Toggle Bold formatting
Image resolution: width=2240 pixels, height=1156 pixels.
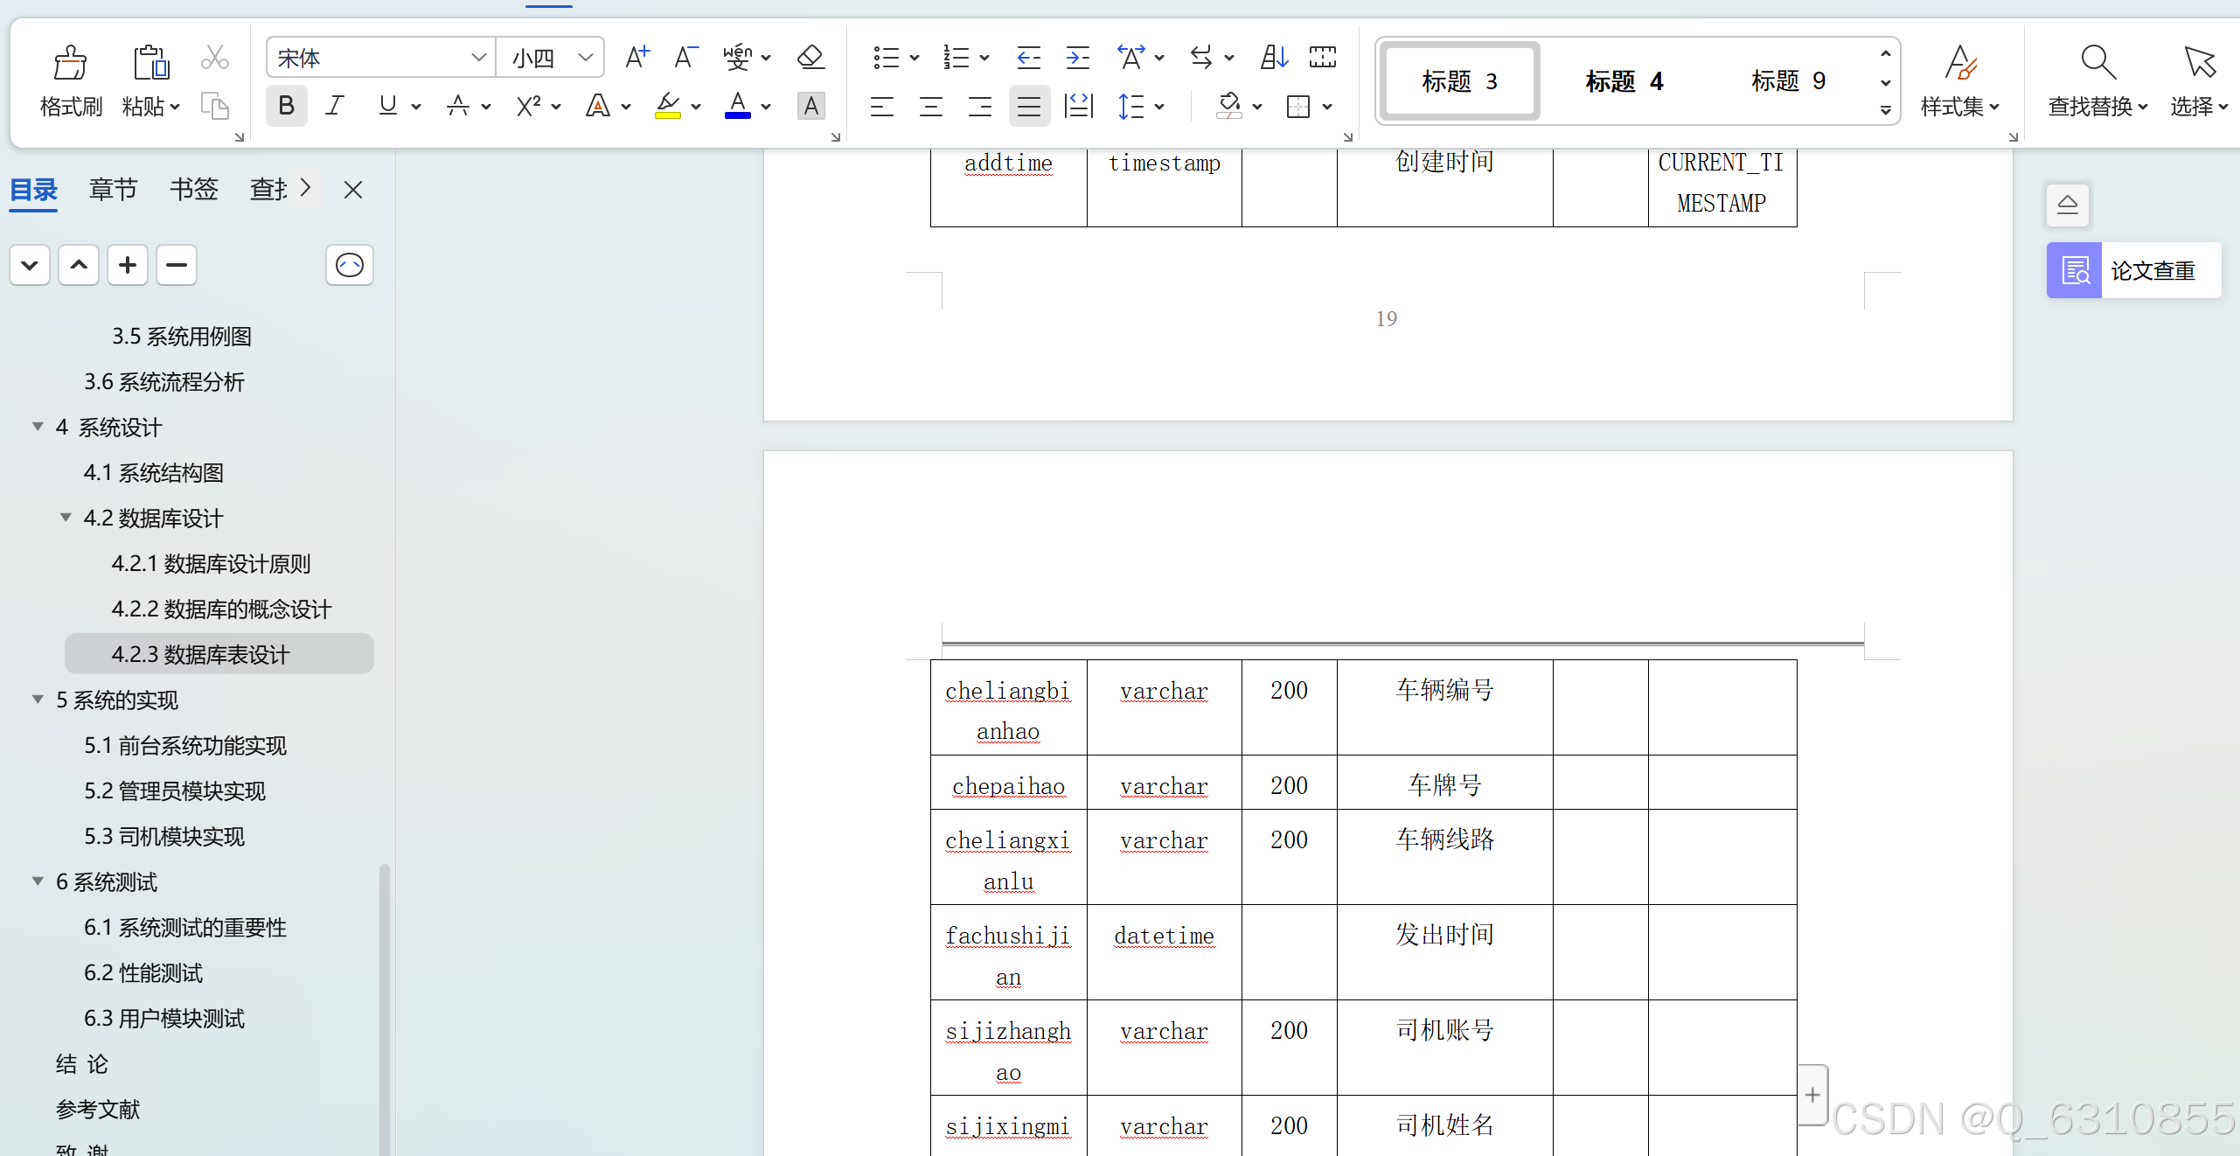(286, 107)
